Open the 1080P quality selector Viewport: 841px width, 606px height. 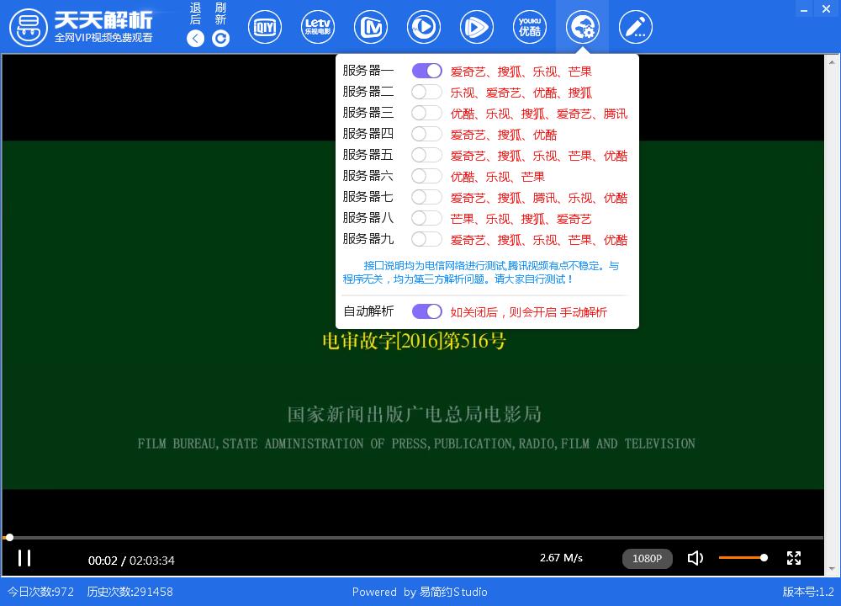click(647, 558)
